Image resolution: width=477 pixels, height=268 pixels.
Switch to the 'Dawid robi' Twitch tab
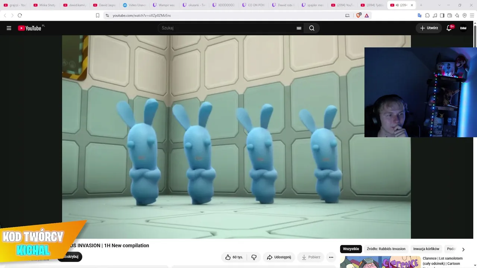click(x=283, y=5)
